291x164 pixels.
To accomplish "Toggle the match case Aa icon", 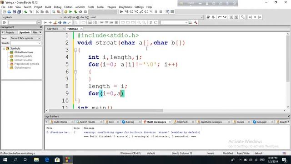I will (65, 22).
